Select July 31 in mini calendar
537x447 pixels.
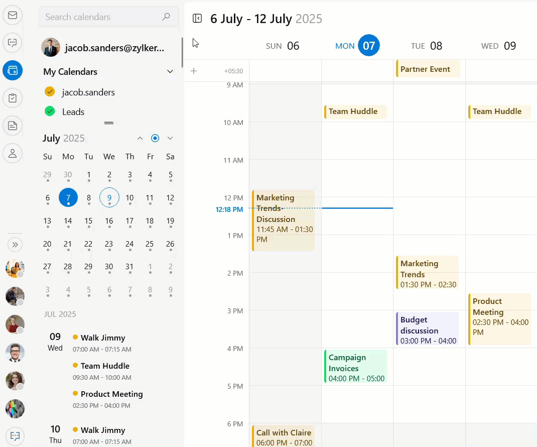pos(129,267)
